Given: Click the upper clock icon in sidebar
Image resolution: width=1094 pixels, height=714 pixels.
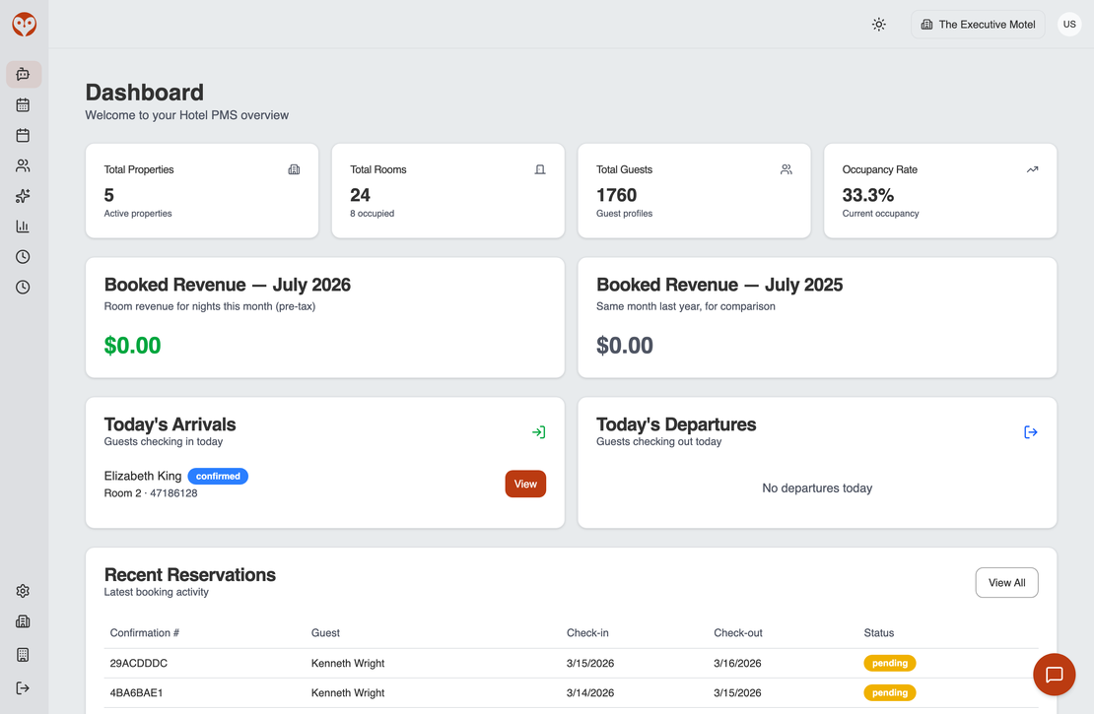Looking at the screenshot, I should point(23,257).
